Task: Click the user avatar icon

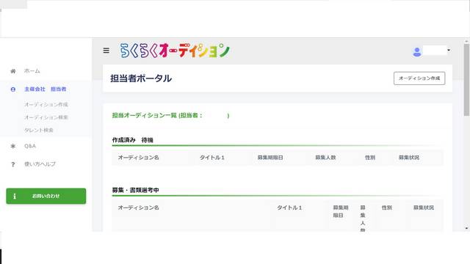Action: point(416,52)
